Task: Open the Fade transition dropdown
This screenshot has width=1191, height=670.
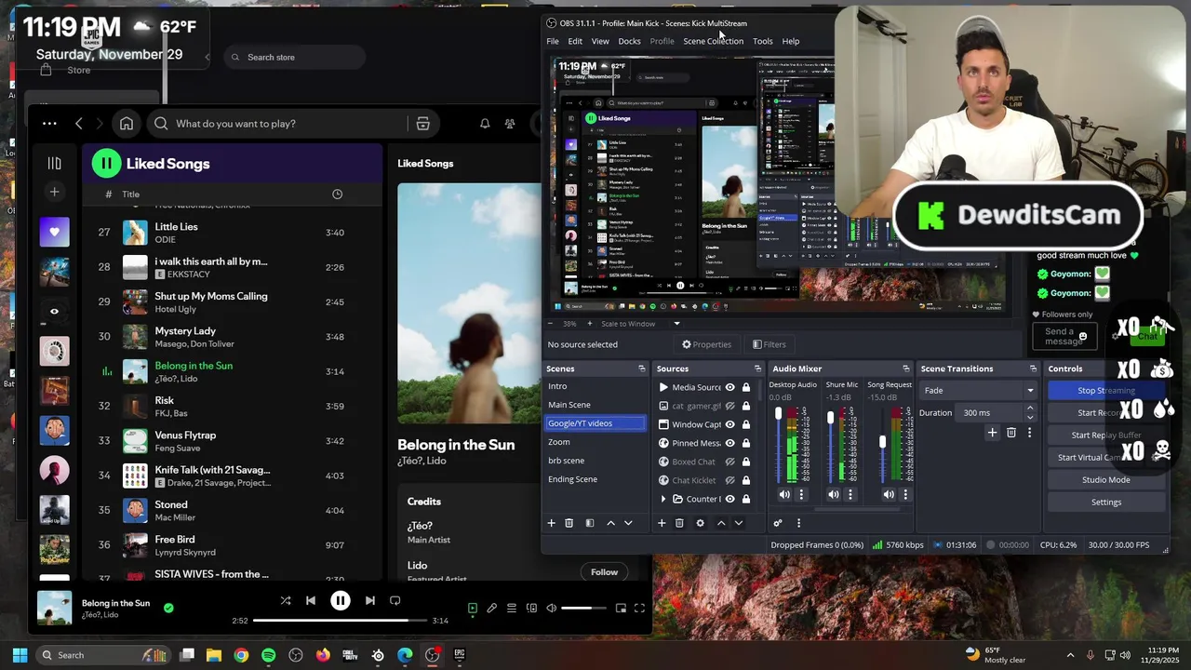Action: click(979, 391)
